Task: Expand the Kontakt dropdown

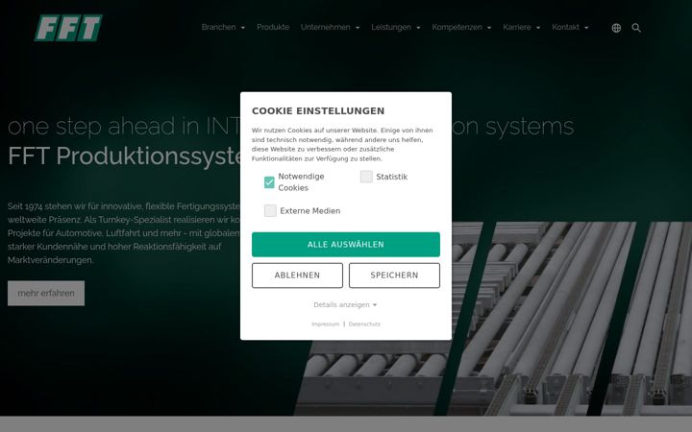Action: (x=570, y=27)
